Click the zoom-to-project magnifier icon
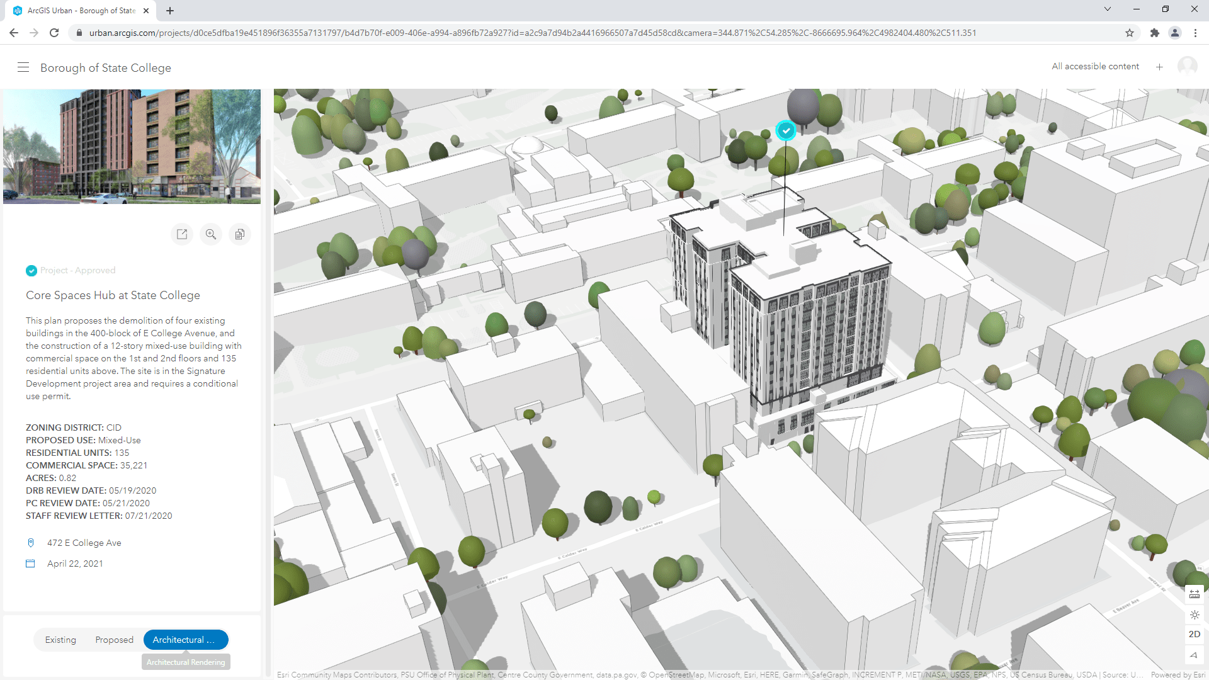The image size is (1209, 680). click(211, 234)
